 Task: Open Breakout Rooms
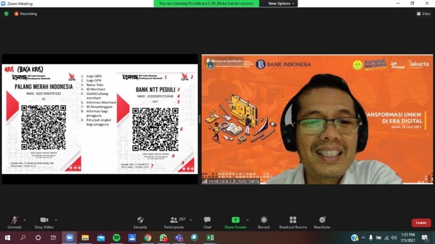(x=293, y=223)
